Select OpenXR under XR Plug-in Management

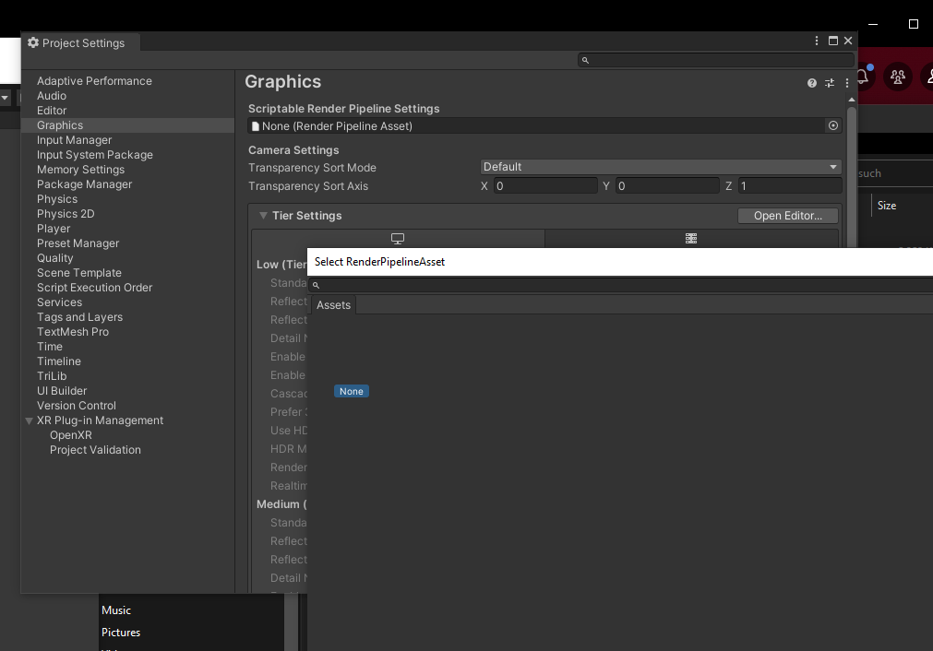70,434
